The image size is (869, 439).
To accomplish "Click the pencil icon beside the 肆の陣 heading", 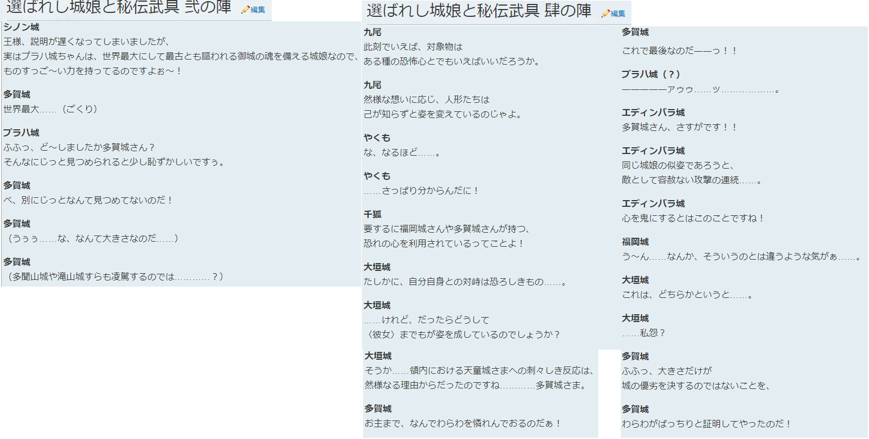I will pyautogui.click(x=605, y=13).
